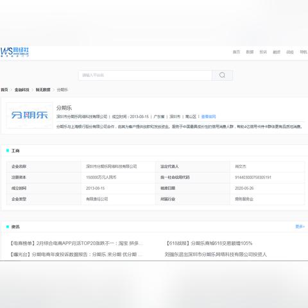
Task: Open 导航 in the top navigation
Action: coord(304,52)
